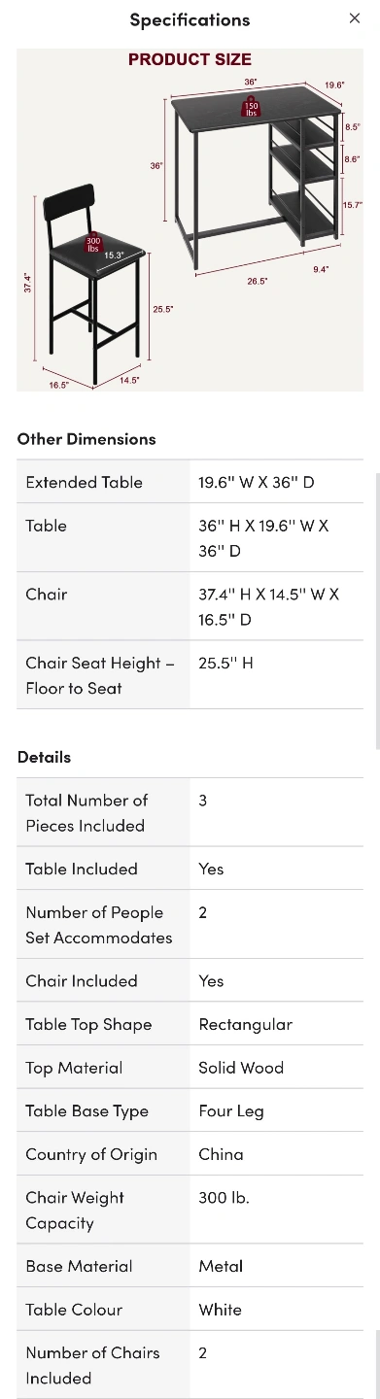Click the Total Number of Pieces Included row

[x=190, y=813]
